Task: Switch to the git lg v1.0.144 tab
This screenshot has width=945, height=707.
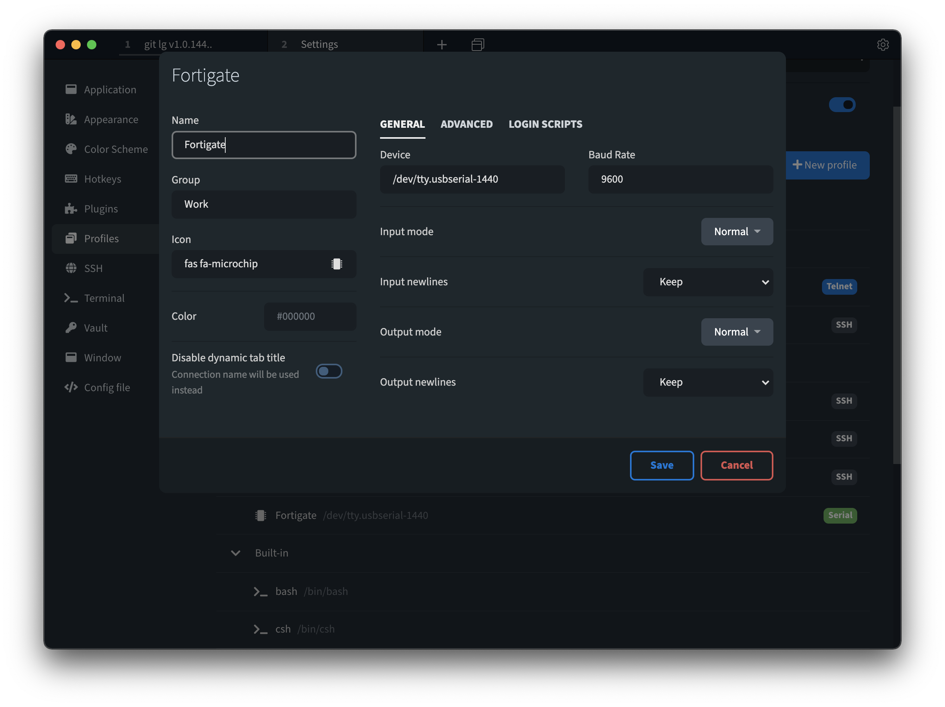Action: (x=193, y=44)
